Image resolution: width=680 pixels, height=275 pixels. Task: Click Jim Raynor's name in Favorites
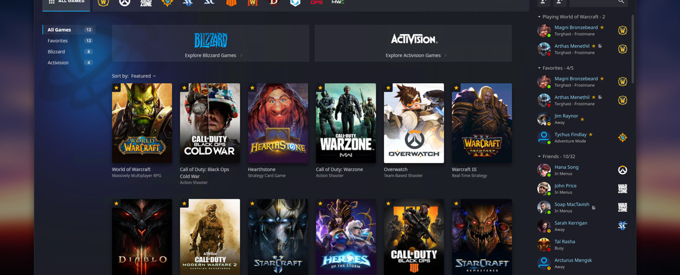pos(566,116)
